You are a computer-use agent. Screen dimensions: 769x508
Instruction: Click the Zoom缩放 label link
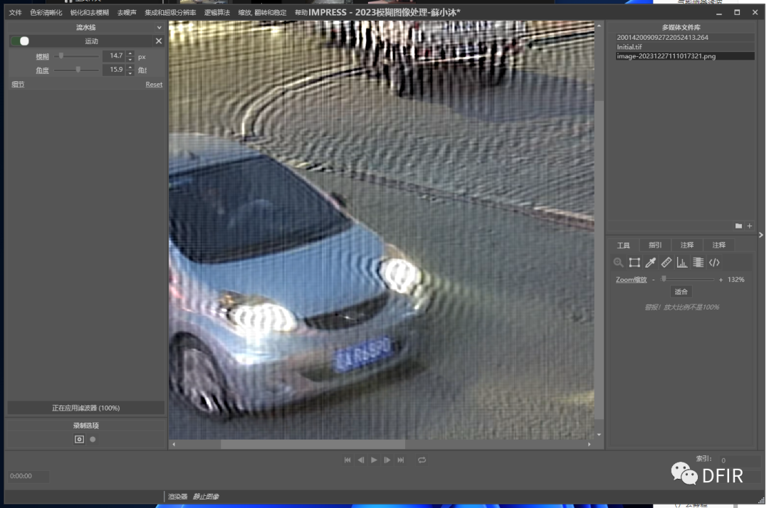pos(631,280)
